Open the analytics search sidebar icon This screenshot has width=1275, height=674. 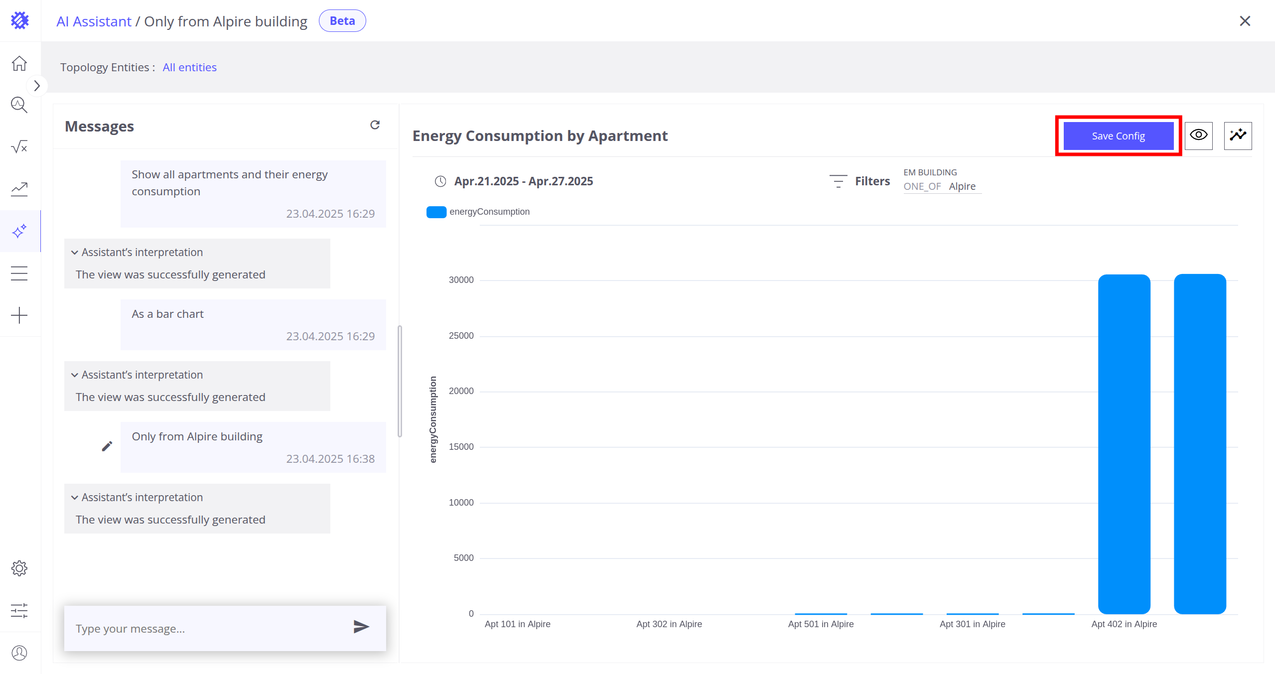pyautogui.click(x=19, y=105)
